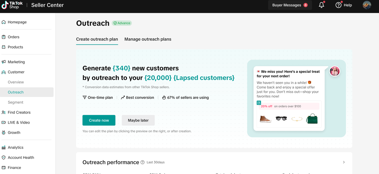Collapse the Customer sidebar section

coord(16,72)
